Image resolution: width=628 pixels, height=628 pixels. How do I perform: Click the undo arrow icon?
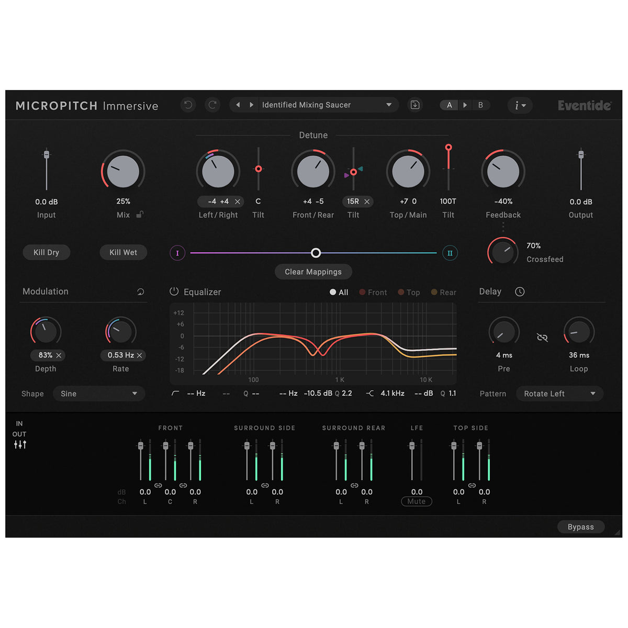click(x=188, y=105)
